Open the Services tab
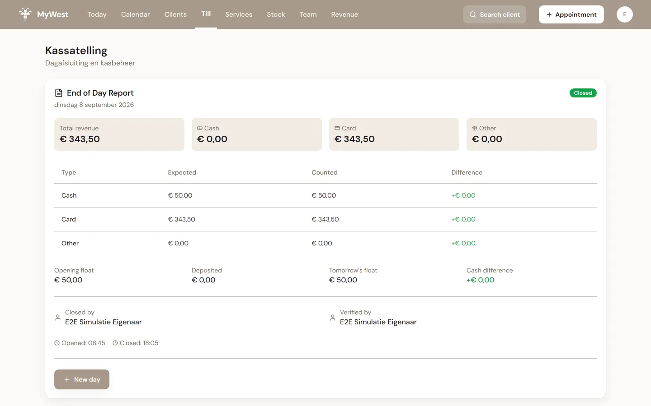Screen dimensions: 651x406 click(239, 14)
